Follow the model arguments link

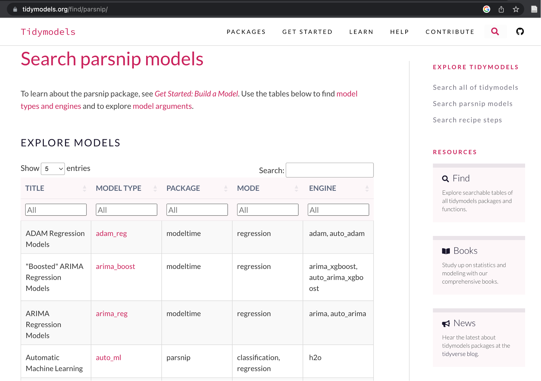coord(162,106)
